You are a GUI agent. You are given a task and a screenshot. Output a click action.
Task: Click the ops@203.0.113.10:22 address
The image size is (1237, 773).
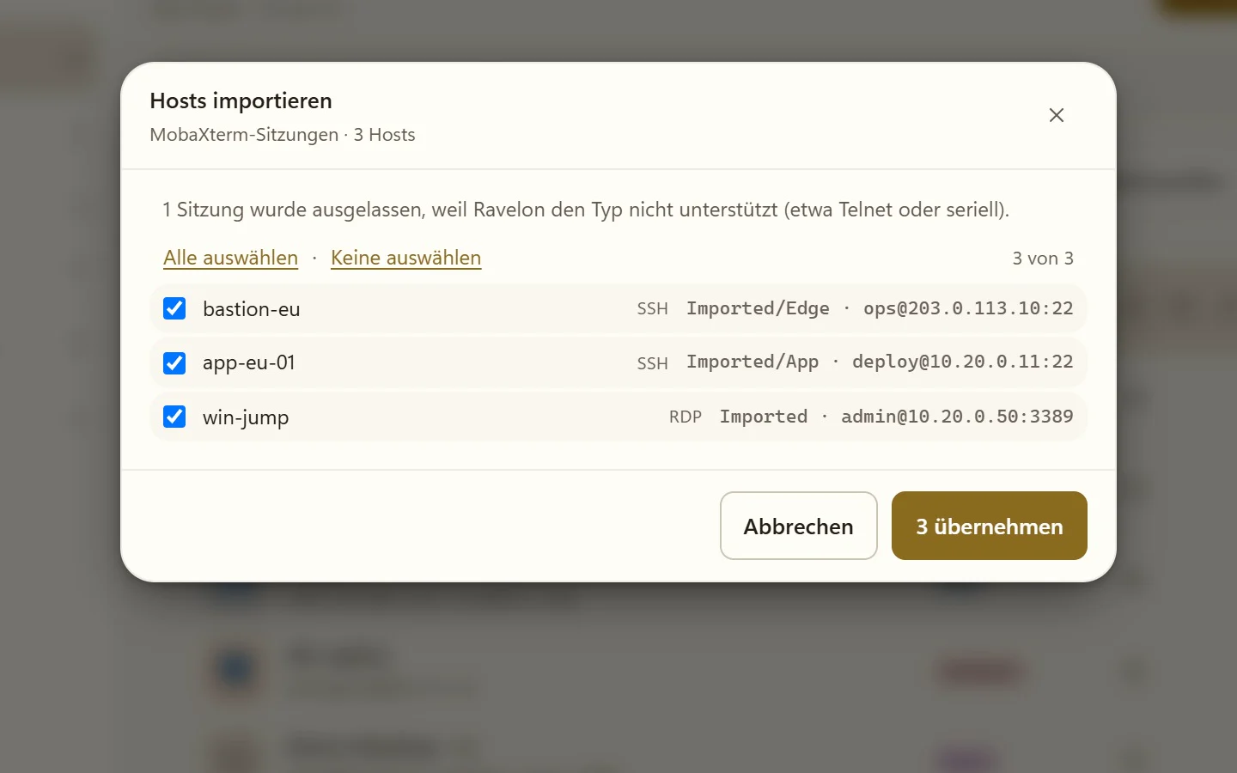tap(968, 308)
